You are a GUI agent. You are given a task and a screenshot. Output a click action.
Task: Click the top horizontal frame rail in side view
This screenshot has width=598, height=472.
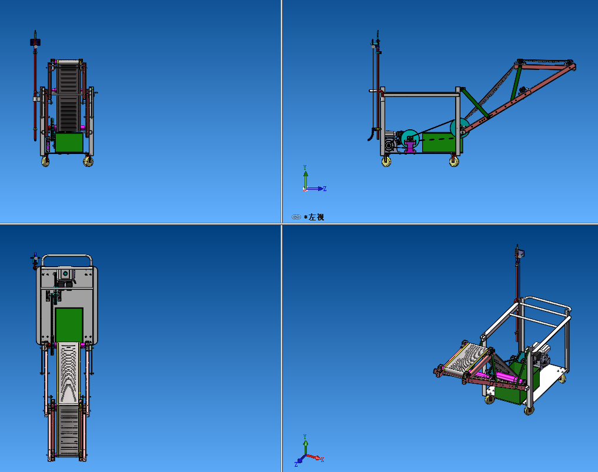tap(420, 94)
